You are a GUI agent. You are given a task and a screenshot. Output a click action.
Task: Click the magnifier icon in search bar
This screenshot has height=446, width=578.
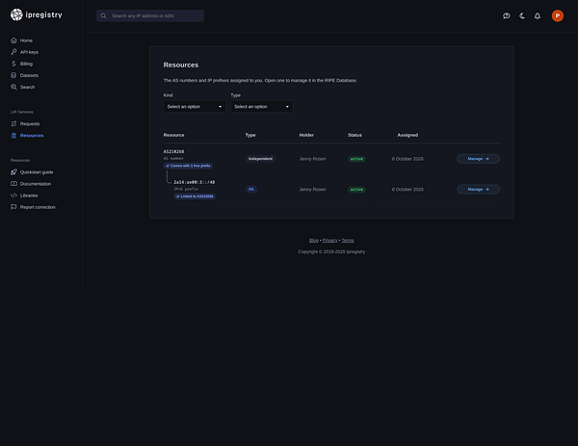tap(104, 15)
